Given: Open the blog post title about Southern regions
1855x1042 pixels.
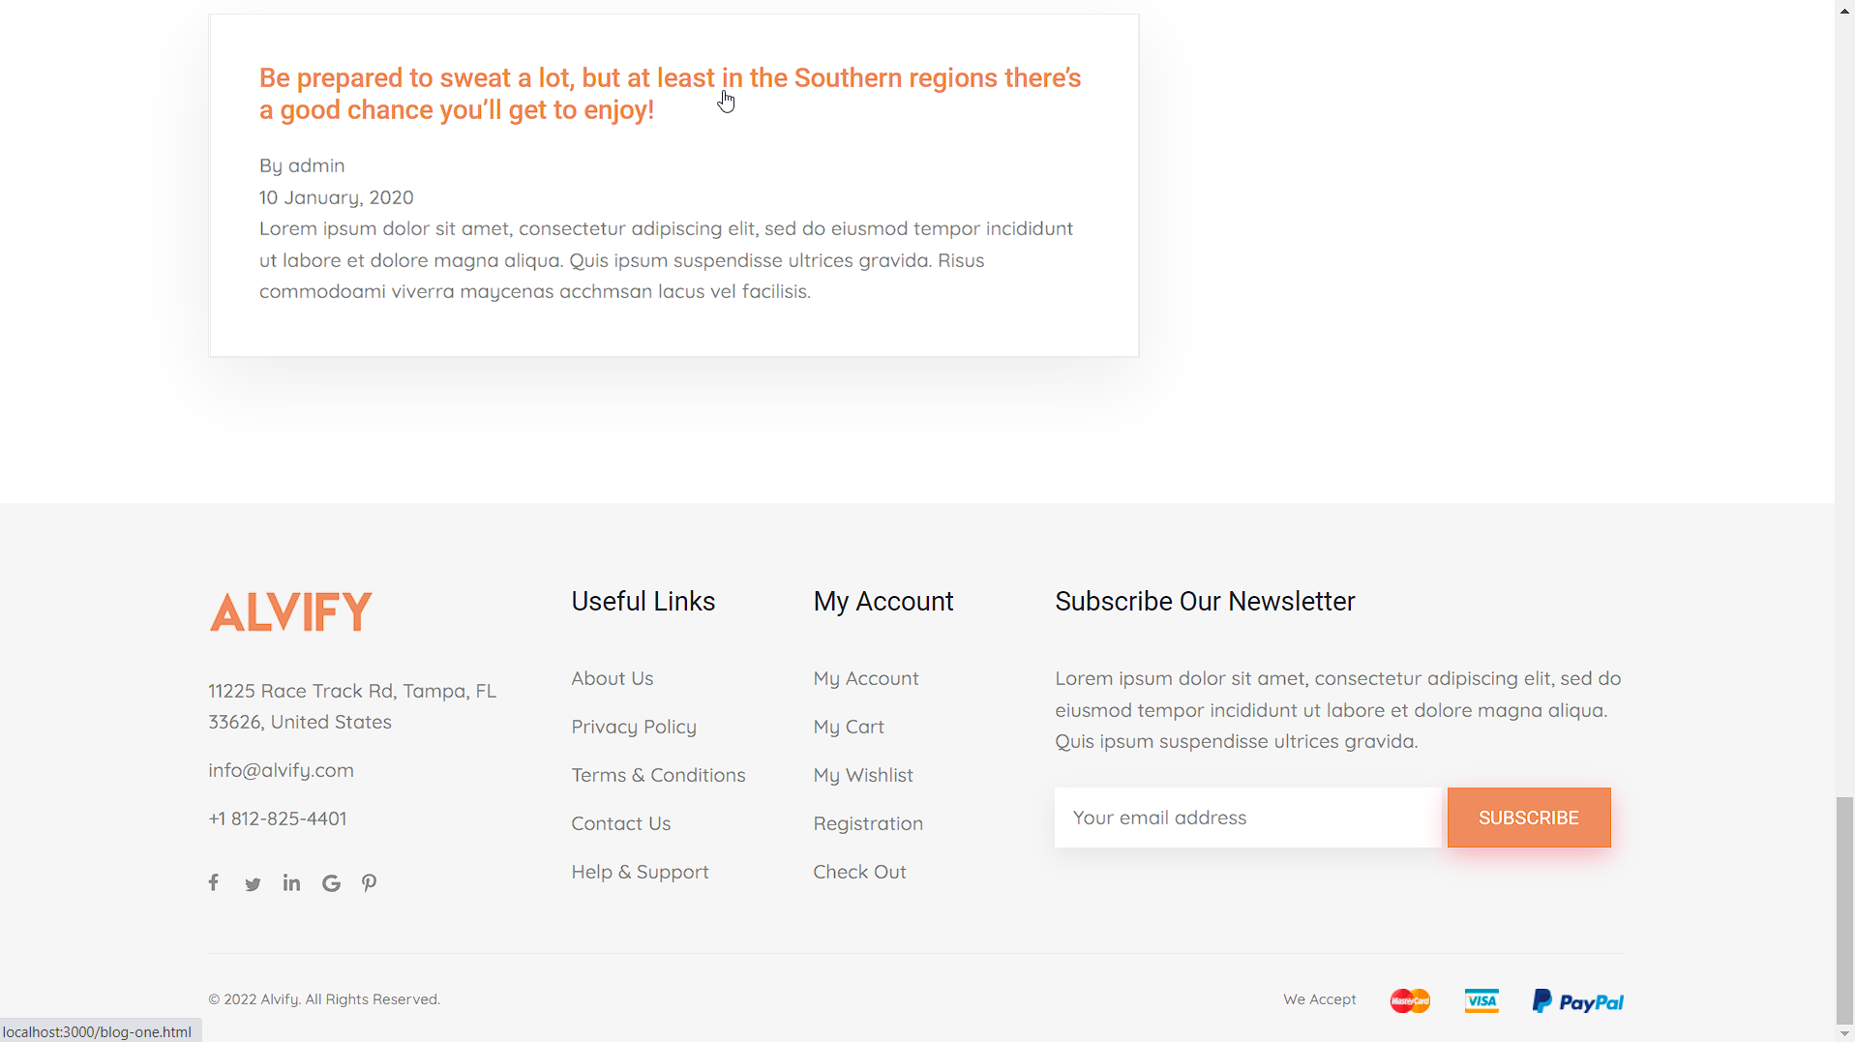Looking at the screenshot, I should [670, 94].
